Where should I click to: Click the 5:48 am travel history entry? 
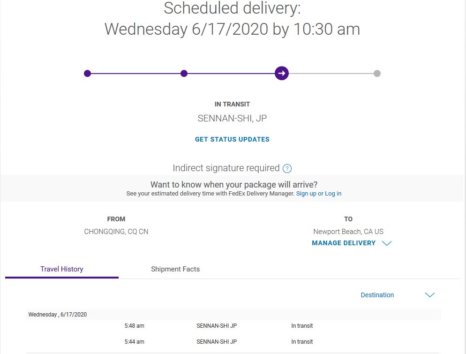tap(135, 326)
